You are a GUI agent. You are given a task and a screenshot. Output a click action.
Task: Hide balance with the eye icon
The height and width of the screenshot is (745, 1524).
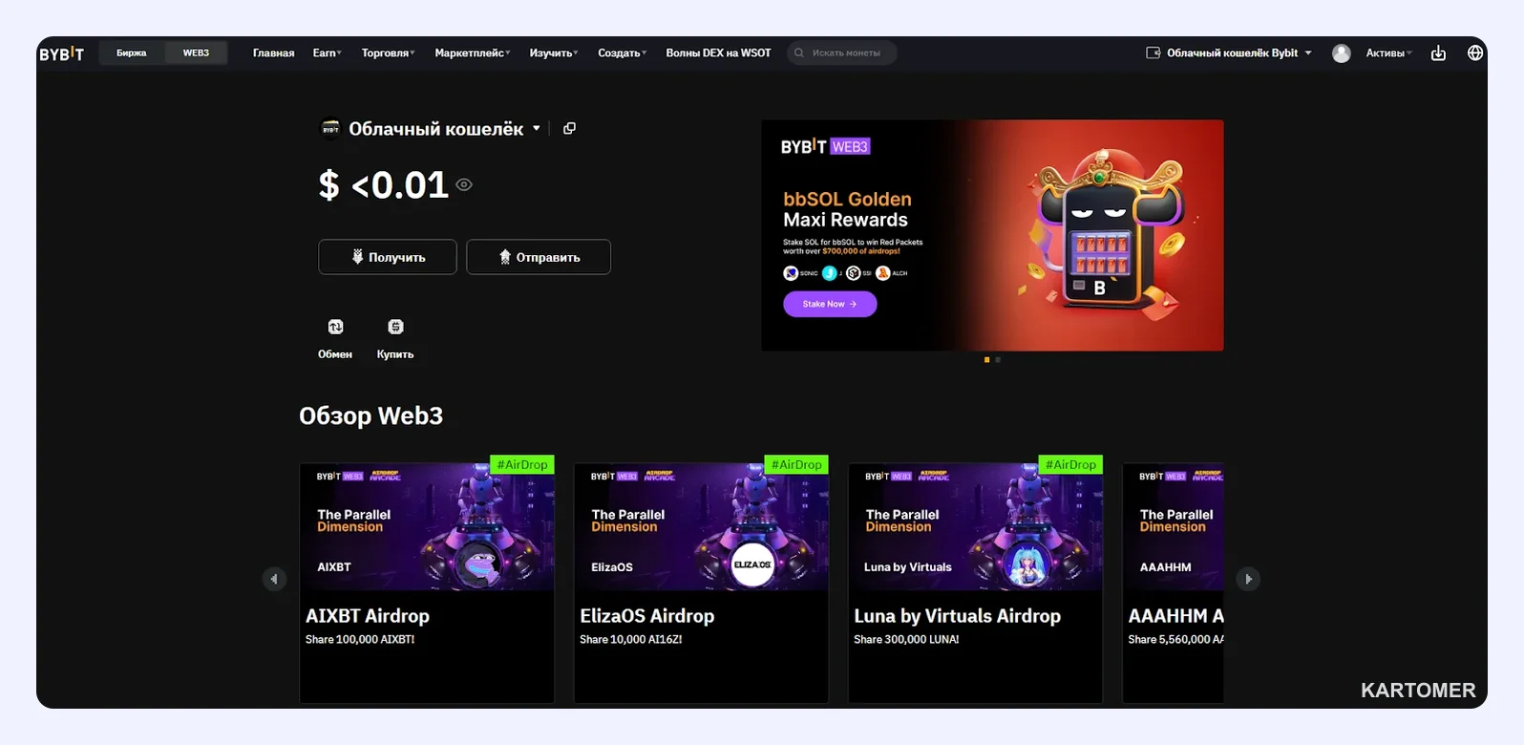tap(464, 184)
